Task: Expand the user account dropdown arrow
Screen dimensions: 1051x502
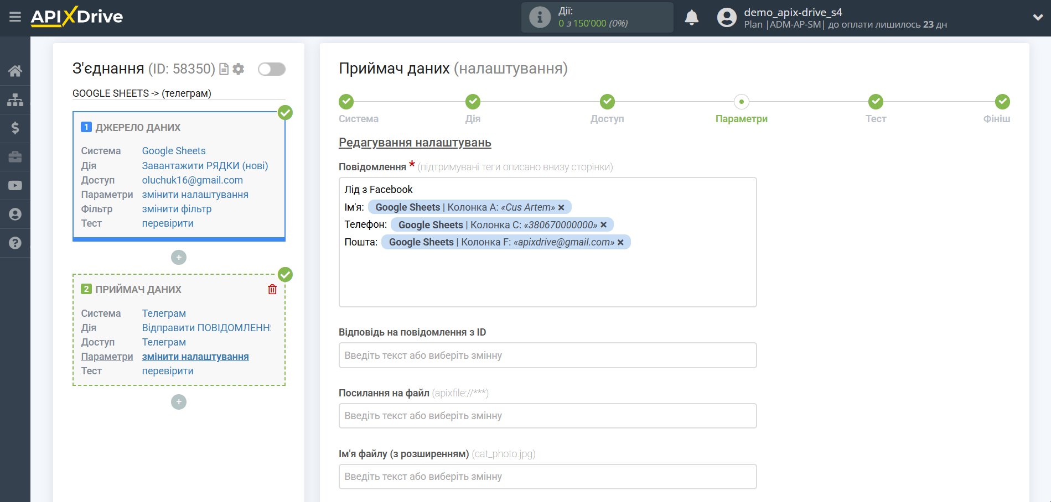Action: pos(1038,17)
